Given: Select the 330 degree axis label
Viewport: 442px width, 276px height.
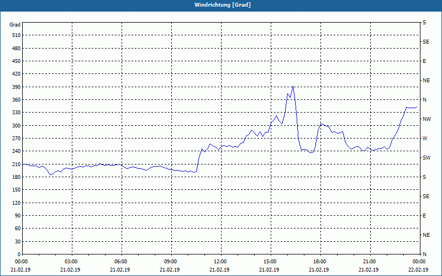Looking at the screenshot, I should click(x=17, y=113).
